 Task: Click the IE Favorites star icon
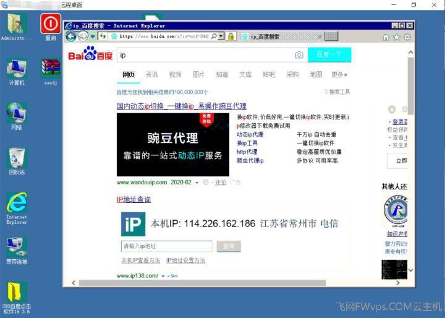click(x=396, y=37)
